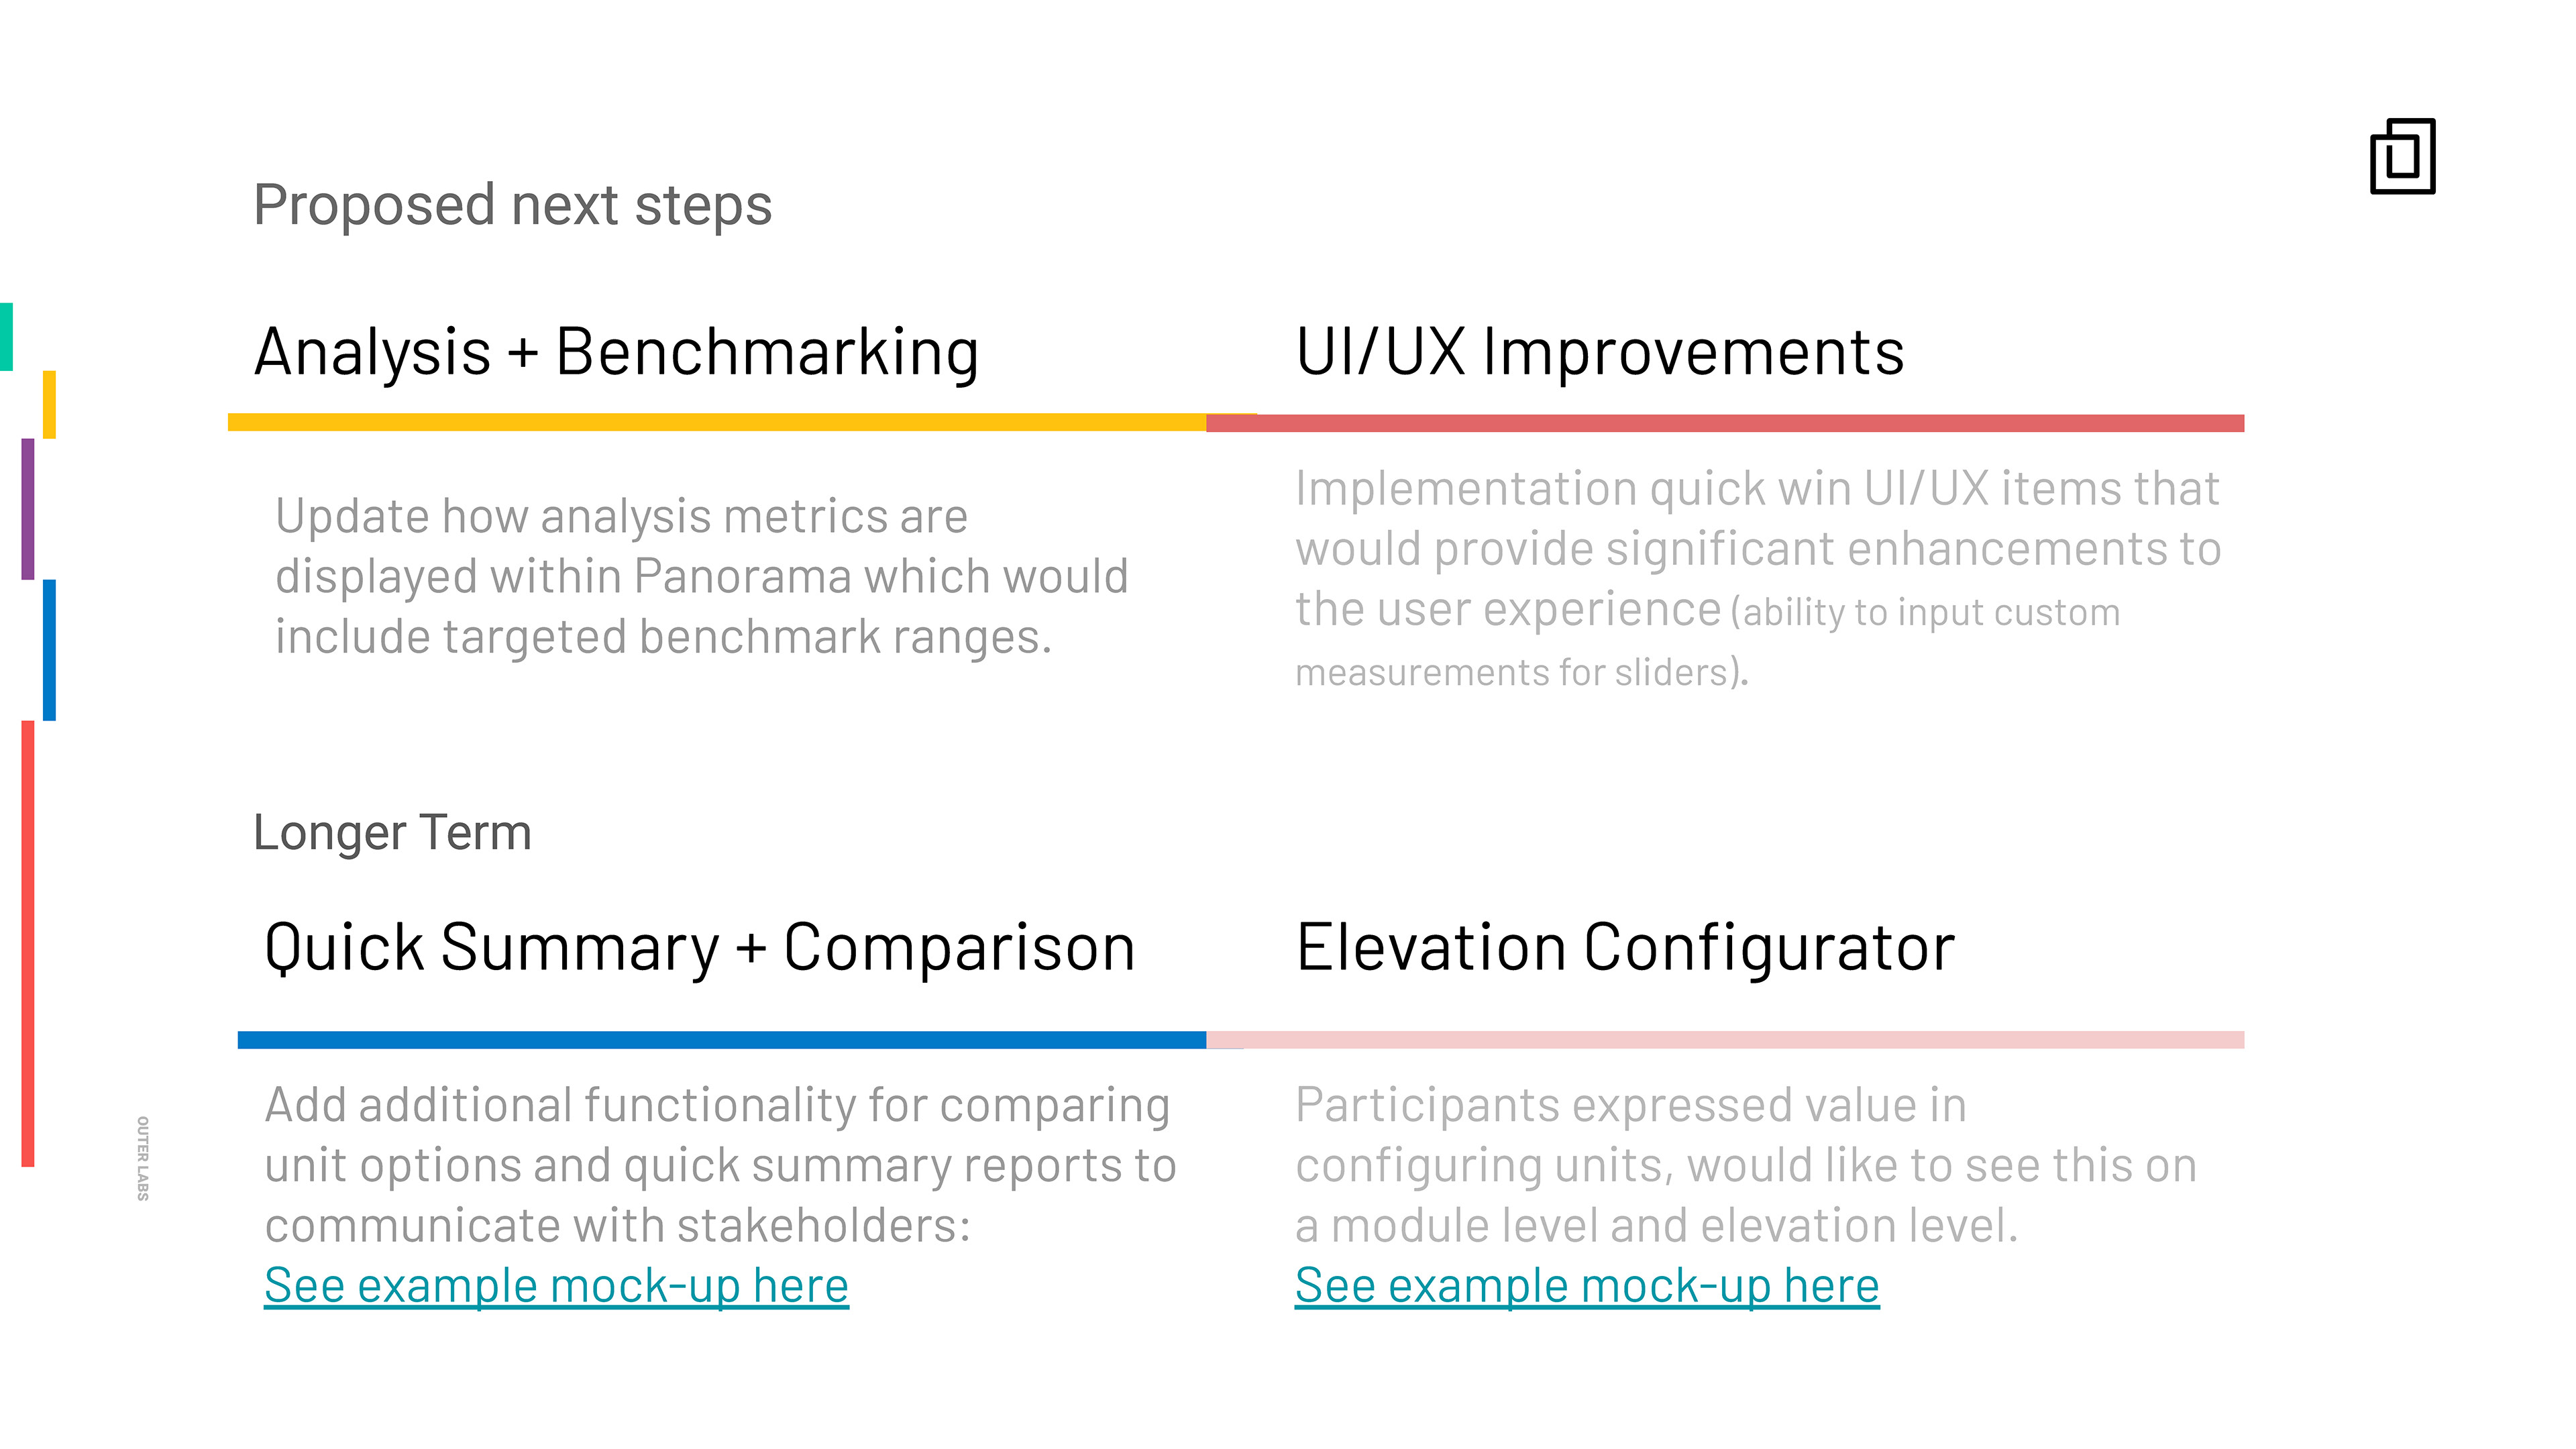Click the red bar under UI/UX Improvements
This screenshot has width=2576, height=1449.
[1725, 423]
